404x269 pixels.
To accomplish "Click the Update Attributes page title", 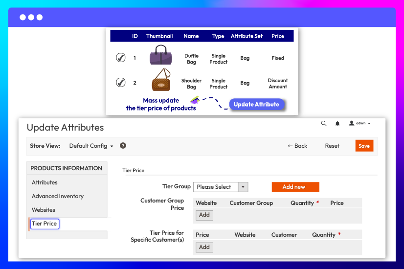I will [x=65, y=127].
